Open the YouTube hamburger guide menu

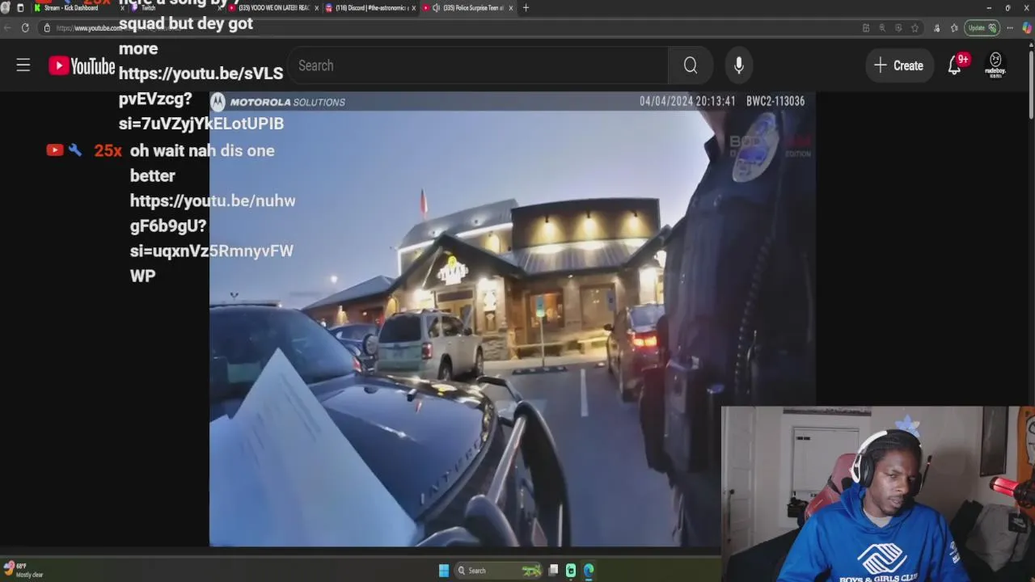23,65
